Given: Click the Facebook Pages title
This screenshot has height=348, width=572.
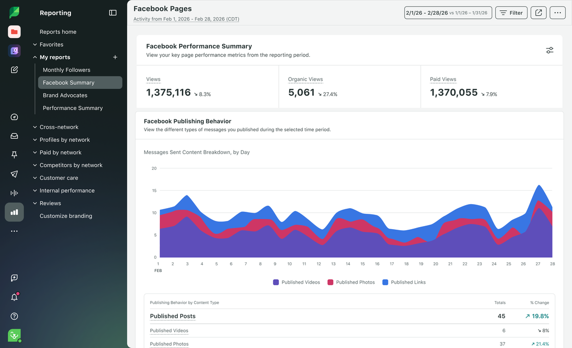Looking at the screenshot, I should click(162, 8).
